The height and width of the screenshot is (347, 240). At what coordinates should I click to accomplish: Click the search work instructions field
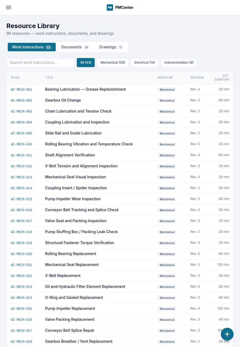pos(40,62)
